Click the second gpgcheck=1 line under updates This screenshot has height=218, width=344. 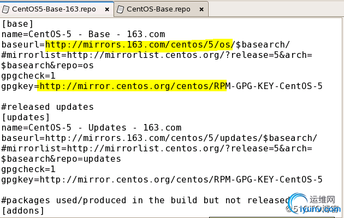point(28,169)
